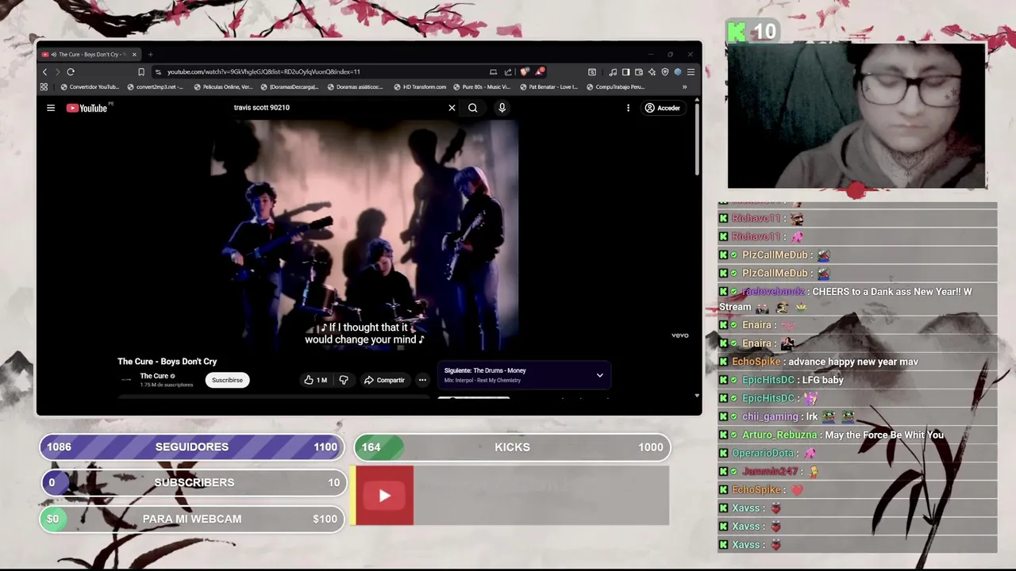Go forward in the browser
1016x571 pixels.
coord(57,72)
